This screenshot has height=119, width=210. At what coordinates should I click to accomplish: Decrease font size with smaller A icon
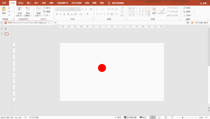pyautogui.click(x=86, y=9)
